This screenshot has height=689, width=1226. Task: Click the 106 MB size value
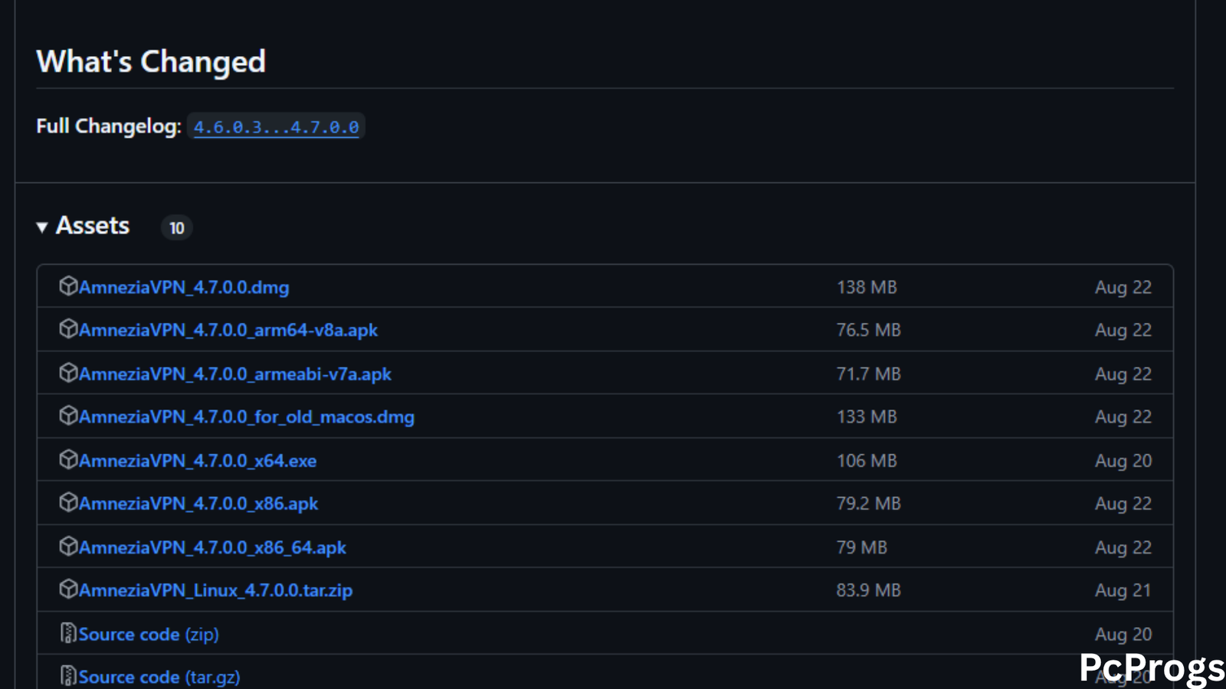(867, 460)
